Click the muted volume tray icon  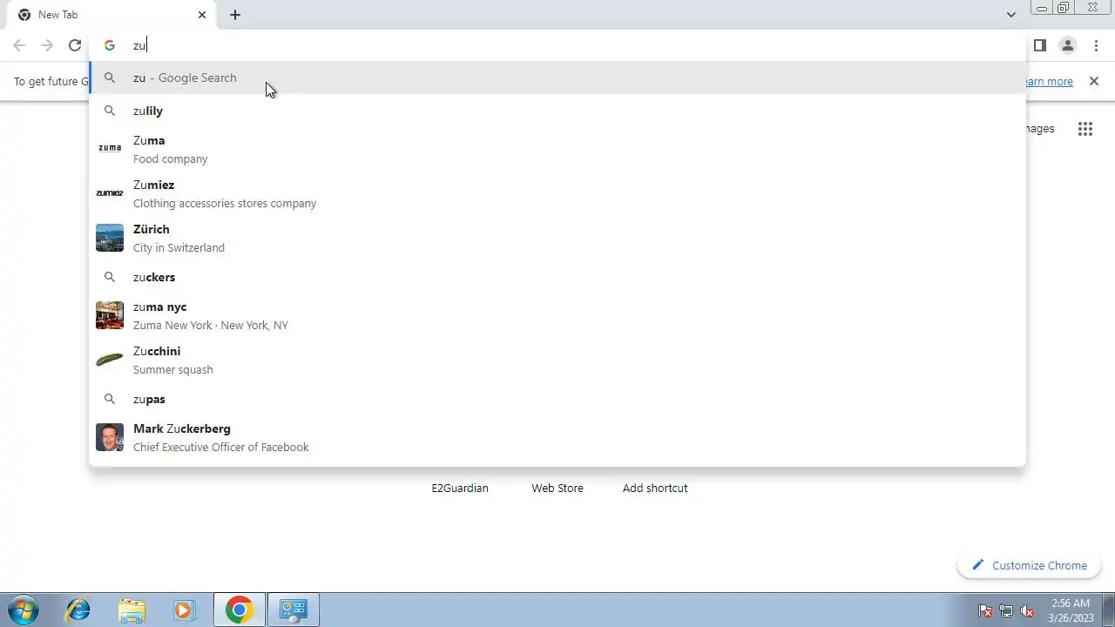point(1027,610)
